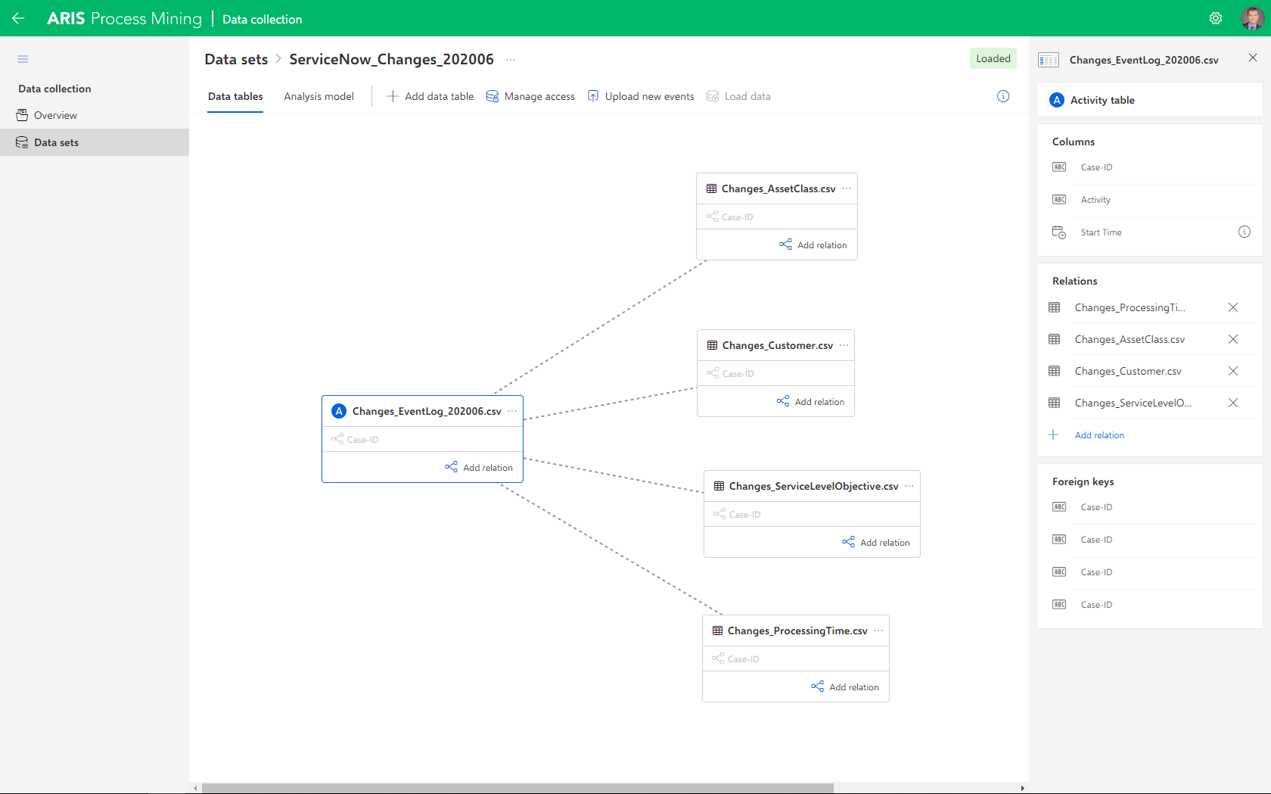Open the Changes_ProcessingTime.csv options menu
The height and width of the screenshot is (794, 1271).
[878, 631]
